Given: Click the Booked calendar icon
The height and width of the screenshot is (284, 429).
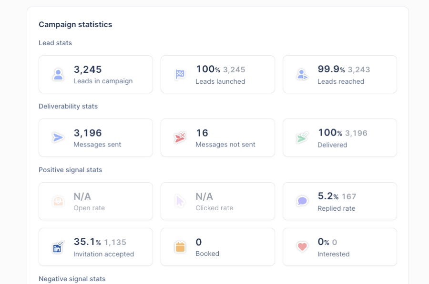Looking at the screenshot, I should click(180, 247).
